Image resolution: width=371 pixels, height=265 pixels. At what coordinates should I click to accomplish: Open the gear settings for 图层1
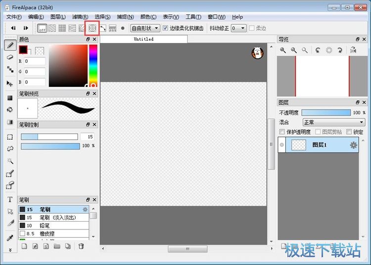click(x=353, y=145)
